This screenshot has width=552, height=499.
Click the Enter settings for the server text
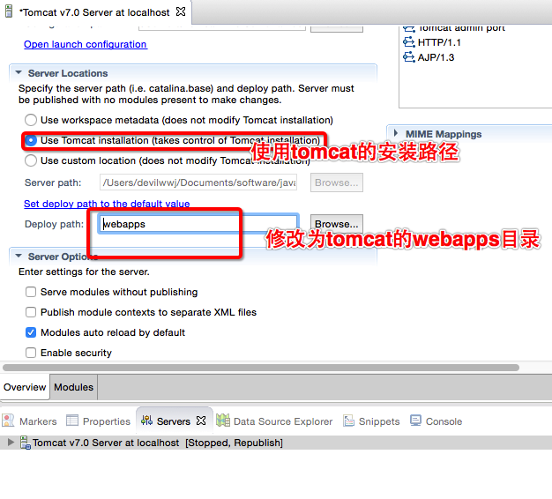coord(84,272)
